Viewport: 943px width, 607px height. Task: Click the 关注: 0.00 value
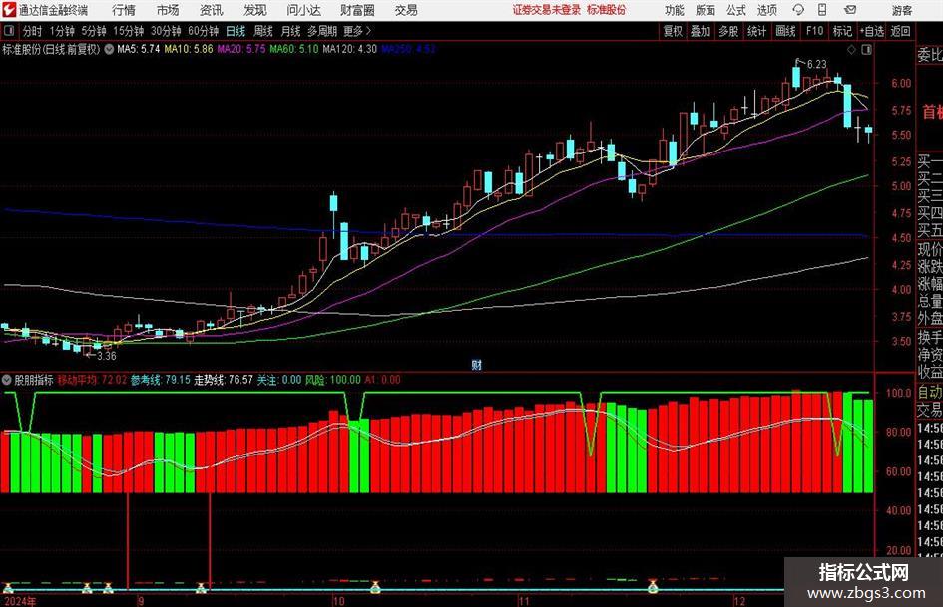coord(279,380)
